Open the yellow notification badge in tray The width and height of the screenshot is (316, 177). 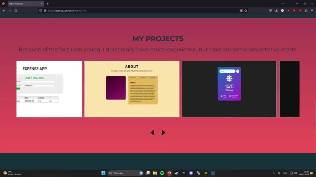(x=311, y=173)
